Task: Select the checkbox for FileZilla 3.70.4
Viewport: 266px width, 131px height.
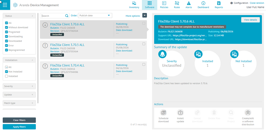Action: pyautogui.click(x=144, y=64)
